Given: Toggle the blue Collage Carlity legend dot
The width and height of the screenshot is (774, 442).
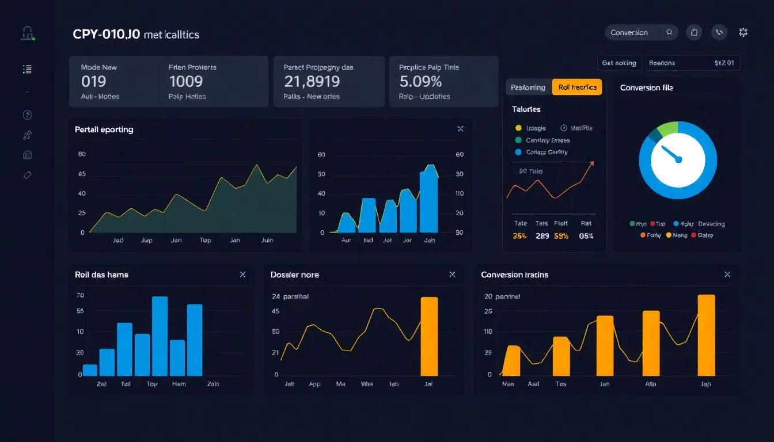Looking at the screenshot, I should (x=518, y=153).
